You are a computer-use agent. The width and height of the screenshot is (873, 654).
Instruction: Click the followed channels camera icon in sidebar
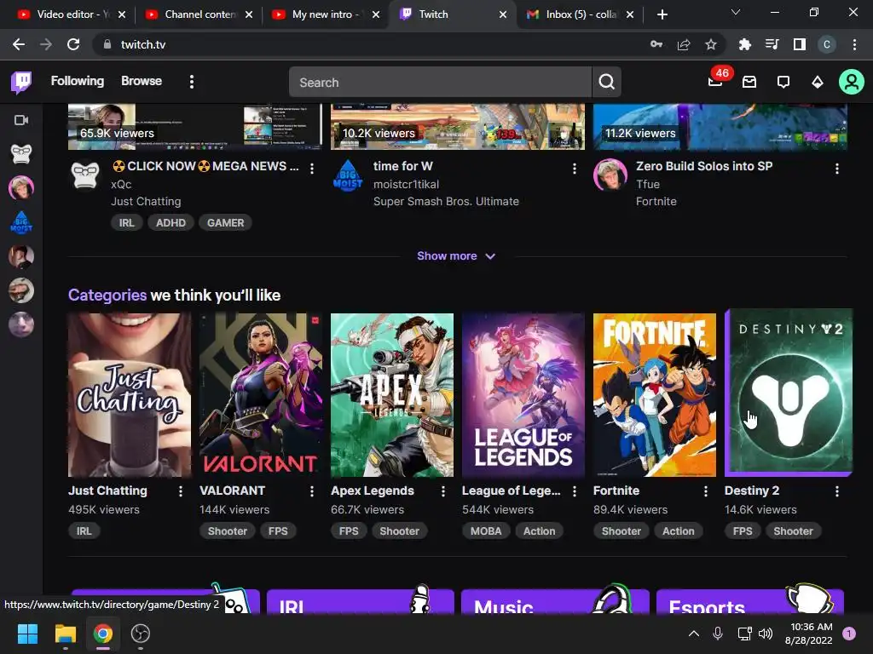(x=21, y=120)
